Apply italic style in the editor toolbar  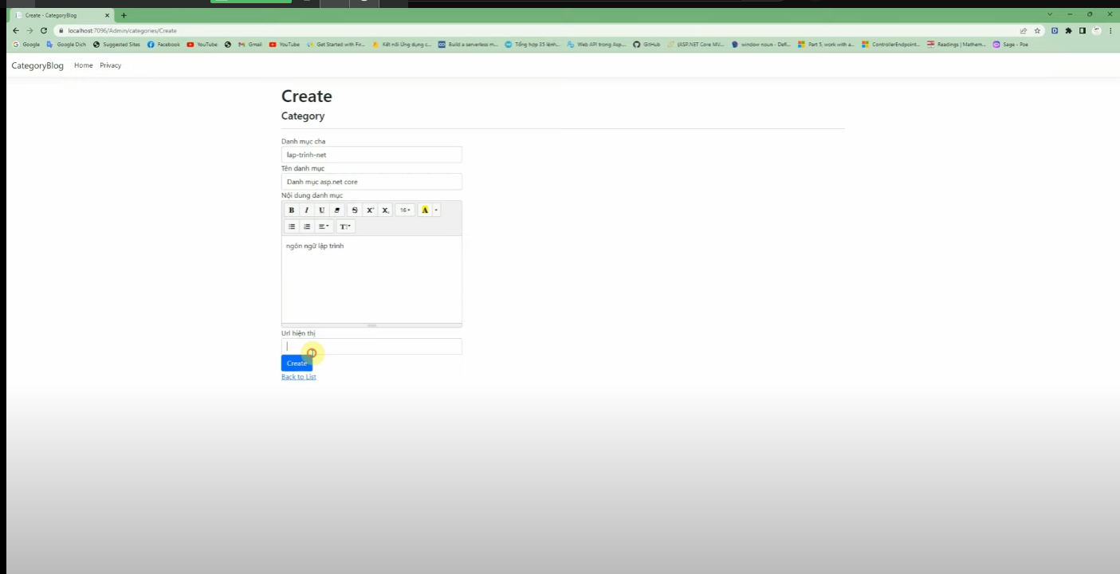[306, 210]
